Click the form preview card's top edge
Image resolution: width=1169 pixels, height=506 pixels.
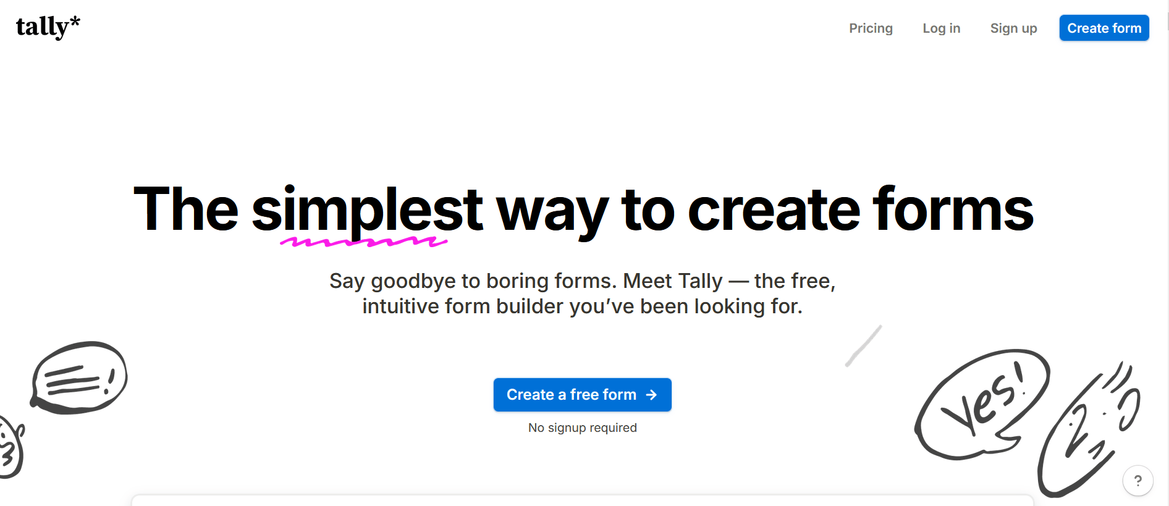coord(582,496)
